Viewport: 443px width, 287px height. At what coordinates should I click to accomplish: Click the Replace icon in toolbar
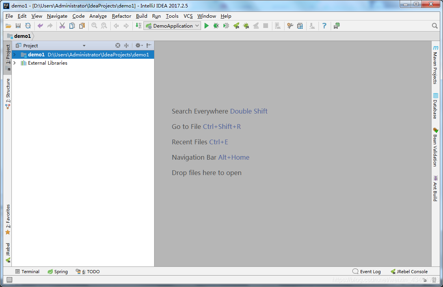point(104,26)
